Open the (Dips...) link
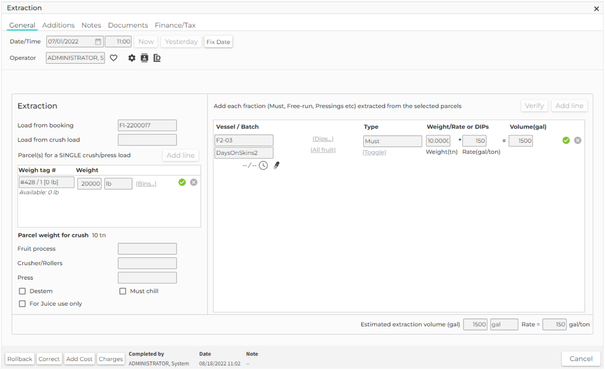The height and width of the screenshot is (370, 605). click(x=323, y=139)
